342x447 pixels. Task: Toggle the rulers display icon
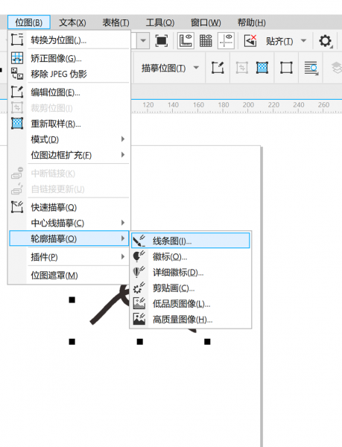pos(186,41)
